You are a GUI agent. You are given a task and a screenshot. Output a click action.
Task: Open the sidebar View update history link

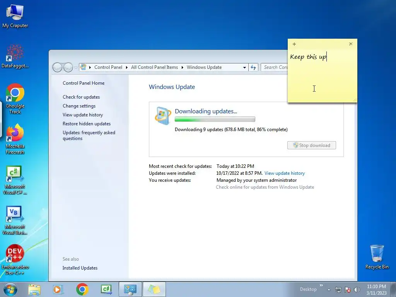83,115
